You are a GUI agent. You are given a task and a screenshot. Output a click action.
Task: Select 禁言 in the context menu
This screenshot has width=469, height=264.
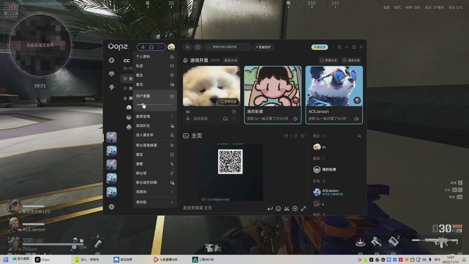(155, 154)
